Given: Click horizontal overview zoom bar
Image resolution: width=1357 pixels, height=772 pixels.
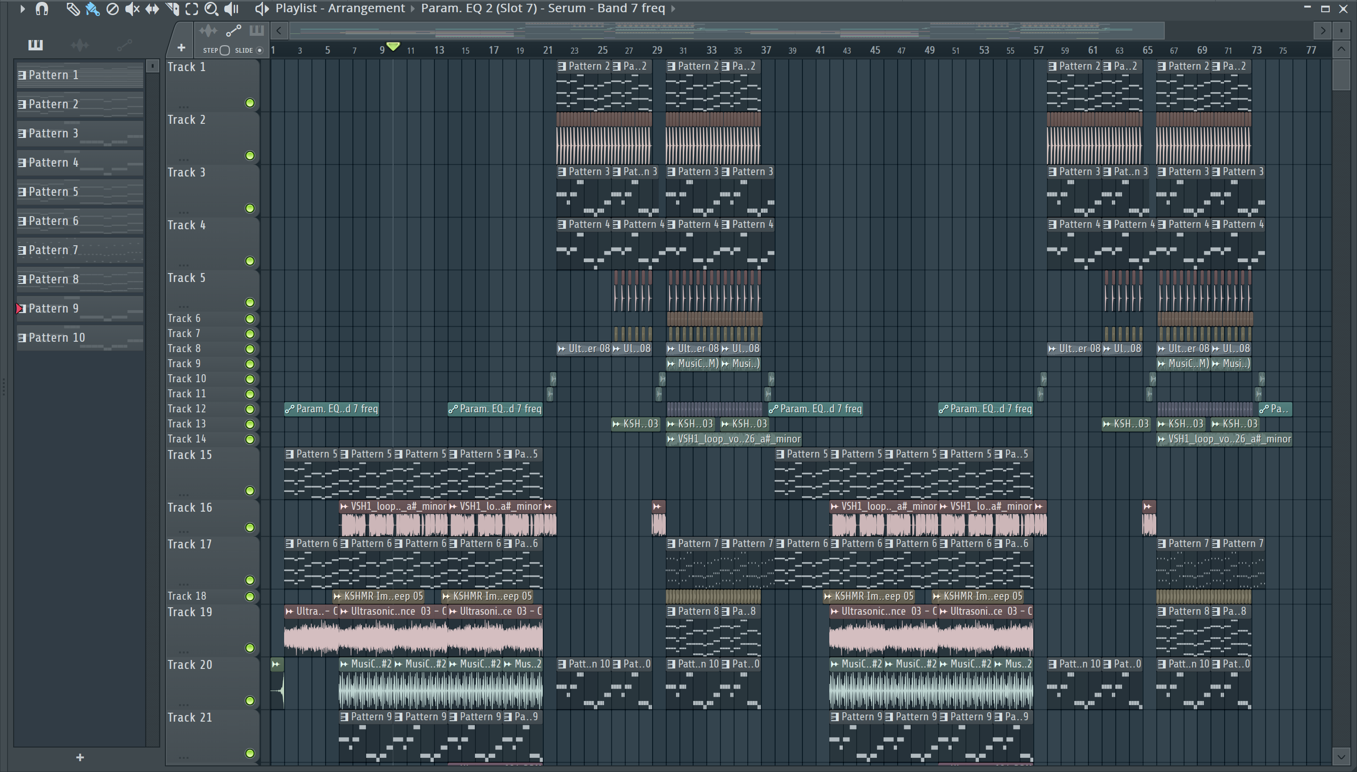Looking at the screenshot, I should pyautogui.click(x=727, y=31).
